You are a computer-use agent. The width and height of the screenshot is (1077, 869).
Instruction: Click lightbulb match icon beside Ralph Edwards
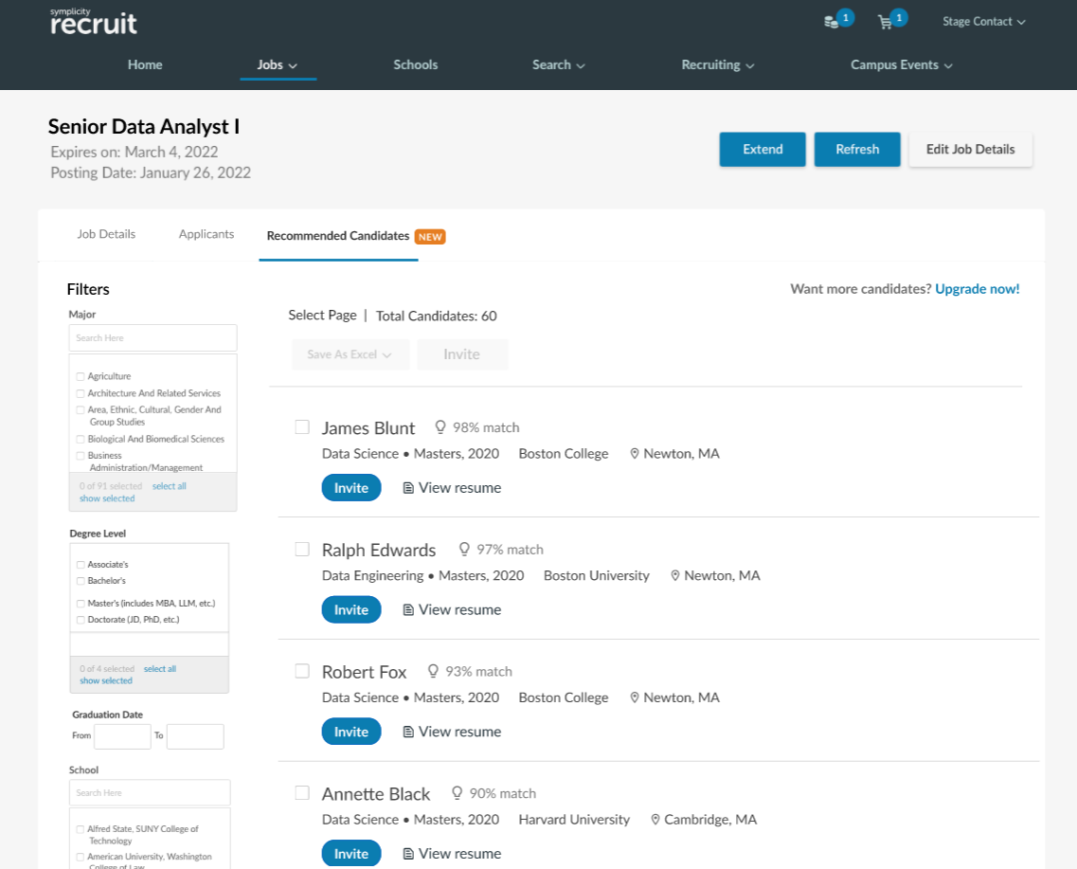(464, 550)
